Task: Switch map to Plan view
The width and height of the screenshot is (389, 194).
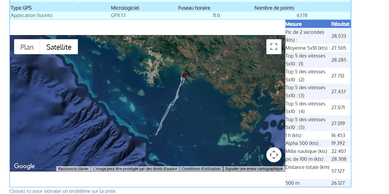Action: (x=27, y=47)
